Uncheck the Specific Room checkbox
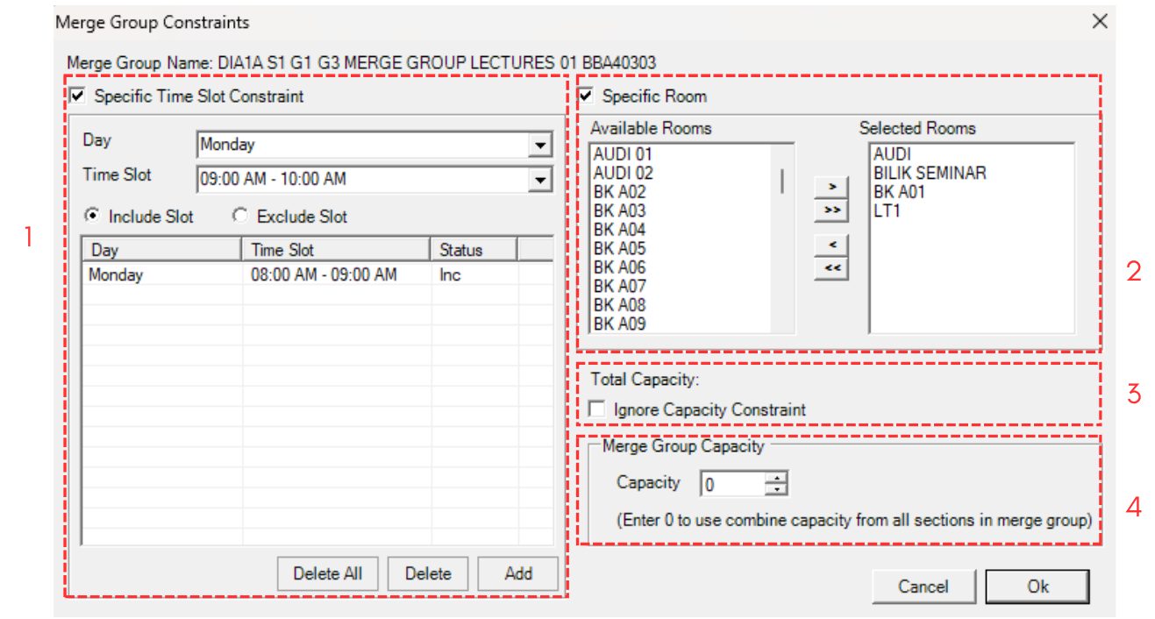The height and width of the screenshot is (619, 1155). (587, 96)
